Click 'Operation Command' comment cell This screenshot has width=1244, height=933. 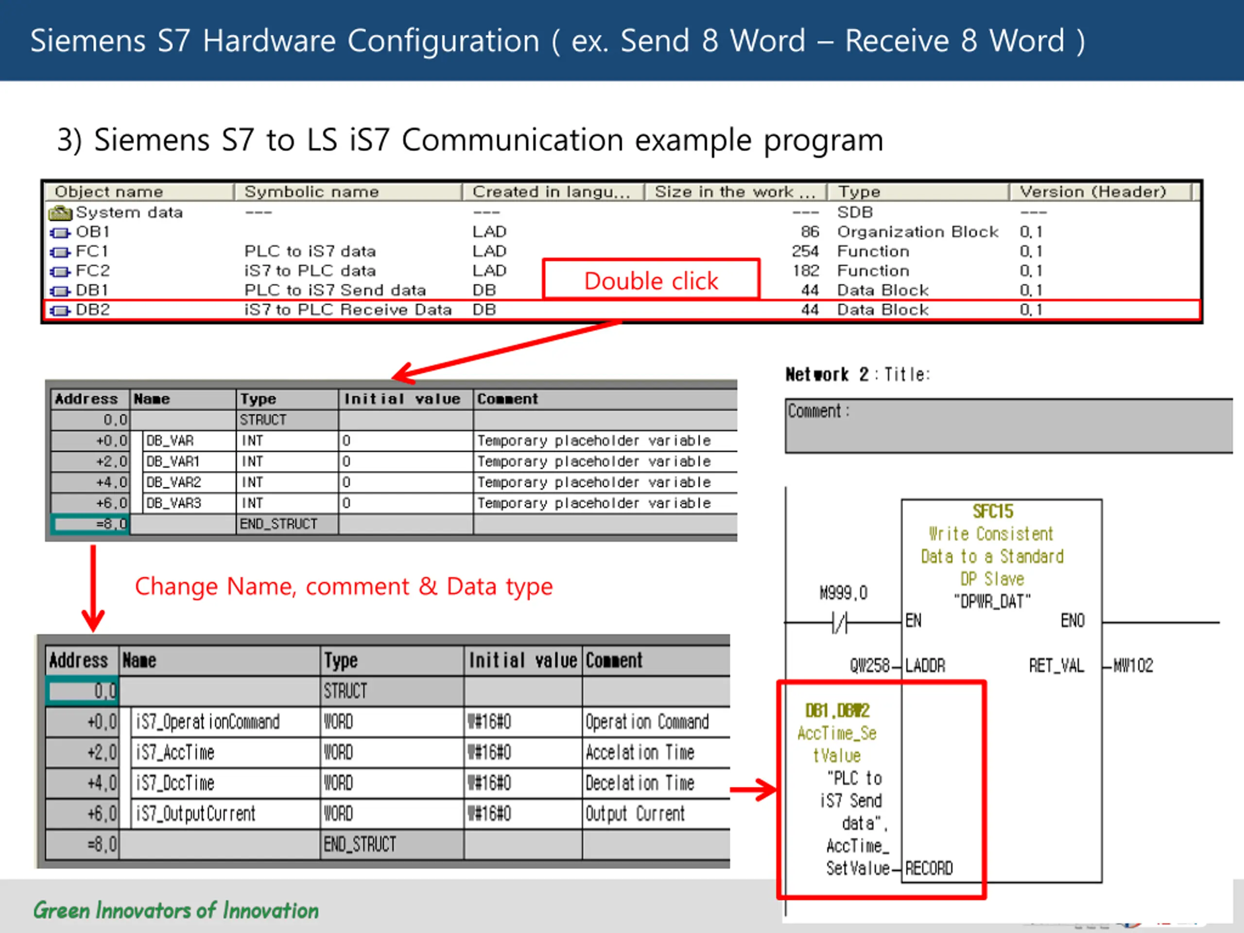(x=657, y=722)
